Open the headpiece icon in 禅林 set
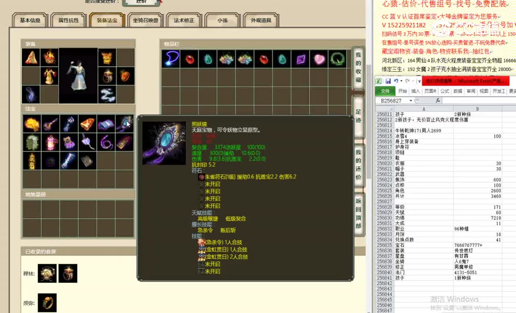The height and width of the screenshot is (313, 516). coord(47,273)
